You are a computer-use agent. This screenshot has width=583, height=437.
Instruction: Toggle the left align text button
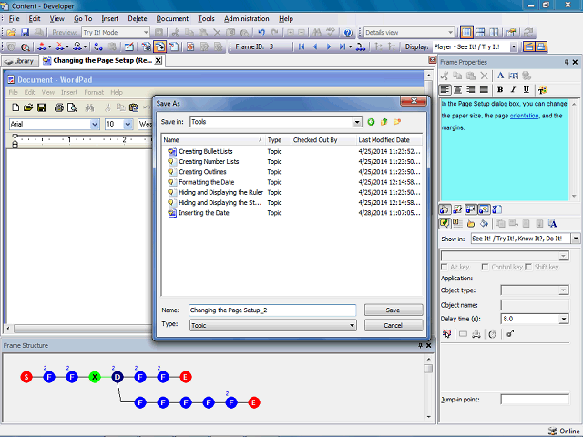tap(445, 90)
